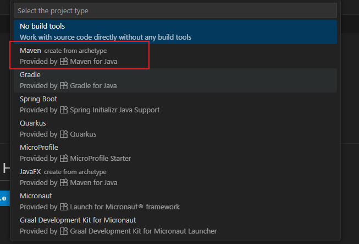Pick the MicroProfile project type
This screenshot has width=359, height=244.
coord(175,153)
